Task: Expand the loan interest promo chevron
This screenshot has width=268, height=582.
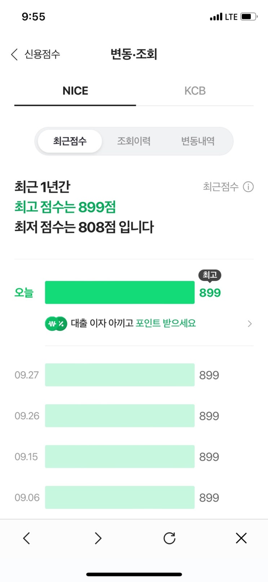Action: tap(250, 324)
